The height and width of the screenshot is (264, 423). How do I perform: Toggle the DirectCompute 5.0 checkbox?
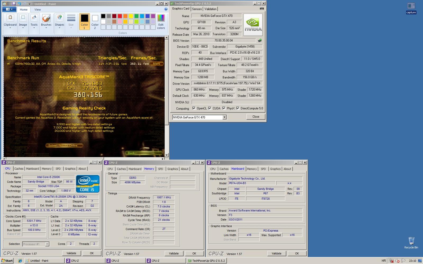(x=238, y=108)
